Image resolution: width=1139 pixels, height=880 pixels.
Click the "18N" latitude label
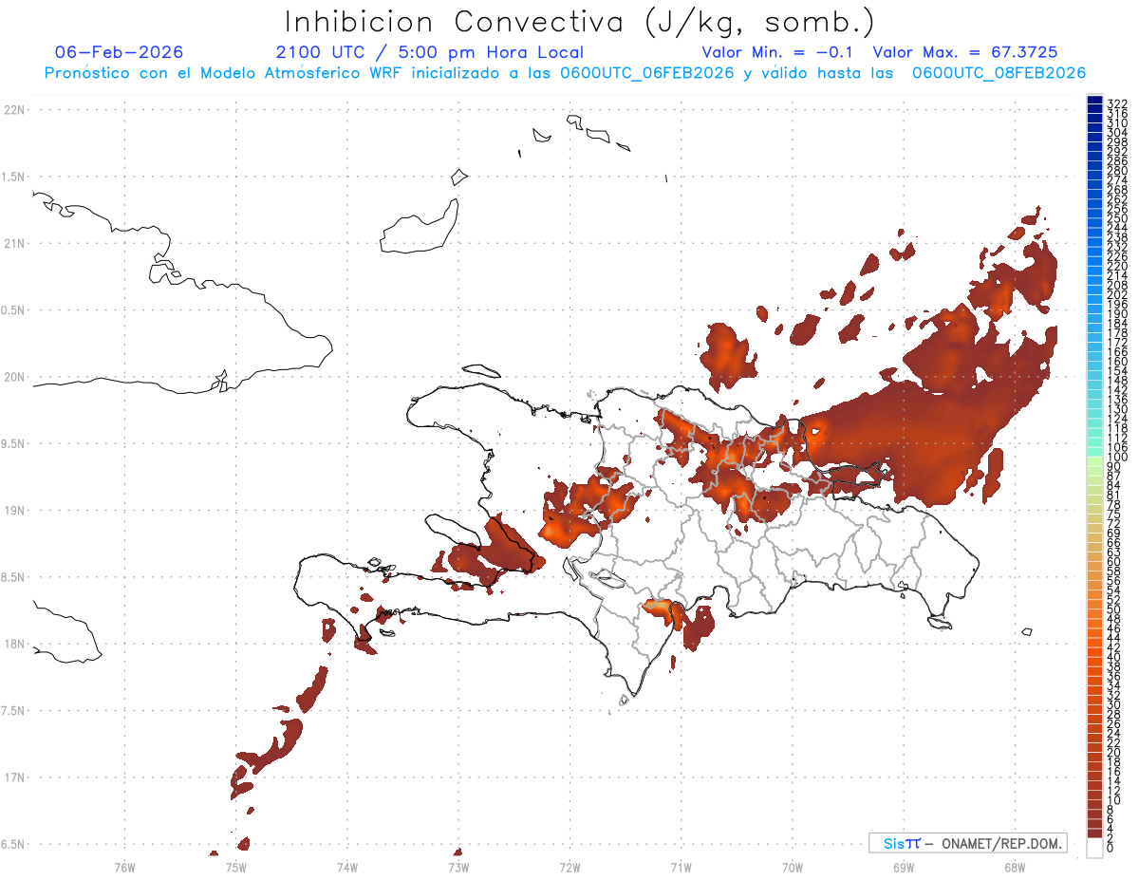[14, 645]
